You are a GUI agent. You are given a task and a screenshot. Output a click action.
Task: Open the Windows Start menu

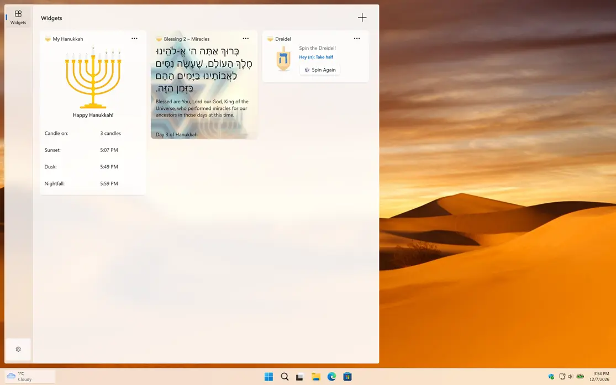(268, 377)
